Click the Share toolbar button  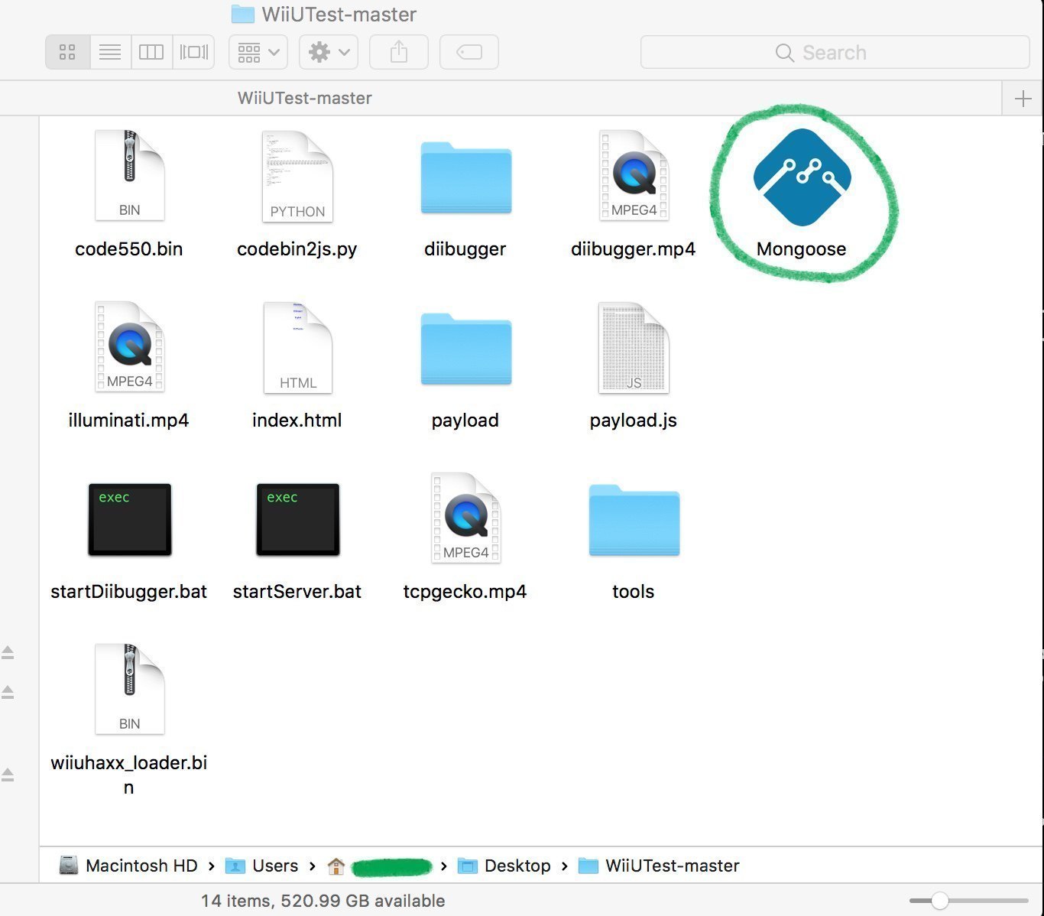click(398, 52)
